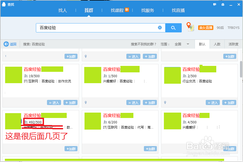
Task: Click location pin in 1/500 group card
Action: tap(86, 103)
